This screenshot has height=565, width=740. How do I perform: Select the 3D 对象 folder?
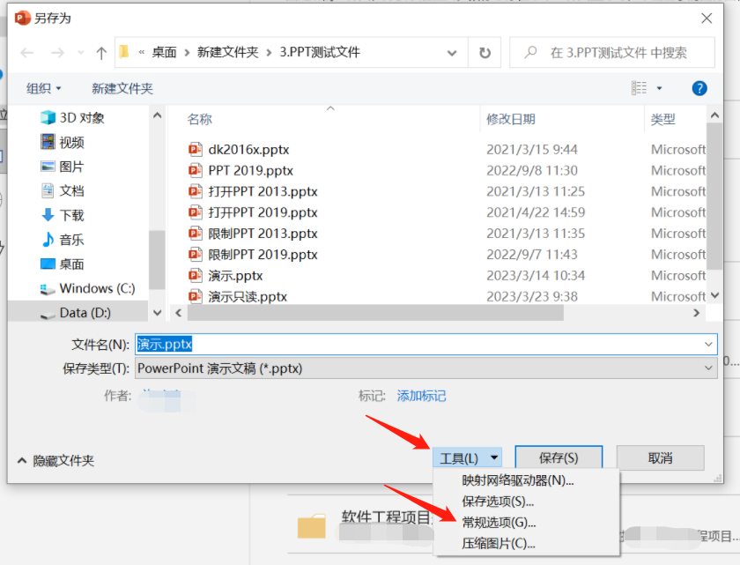click(x=72, y=117)
